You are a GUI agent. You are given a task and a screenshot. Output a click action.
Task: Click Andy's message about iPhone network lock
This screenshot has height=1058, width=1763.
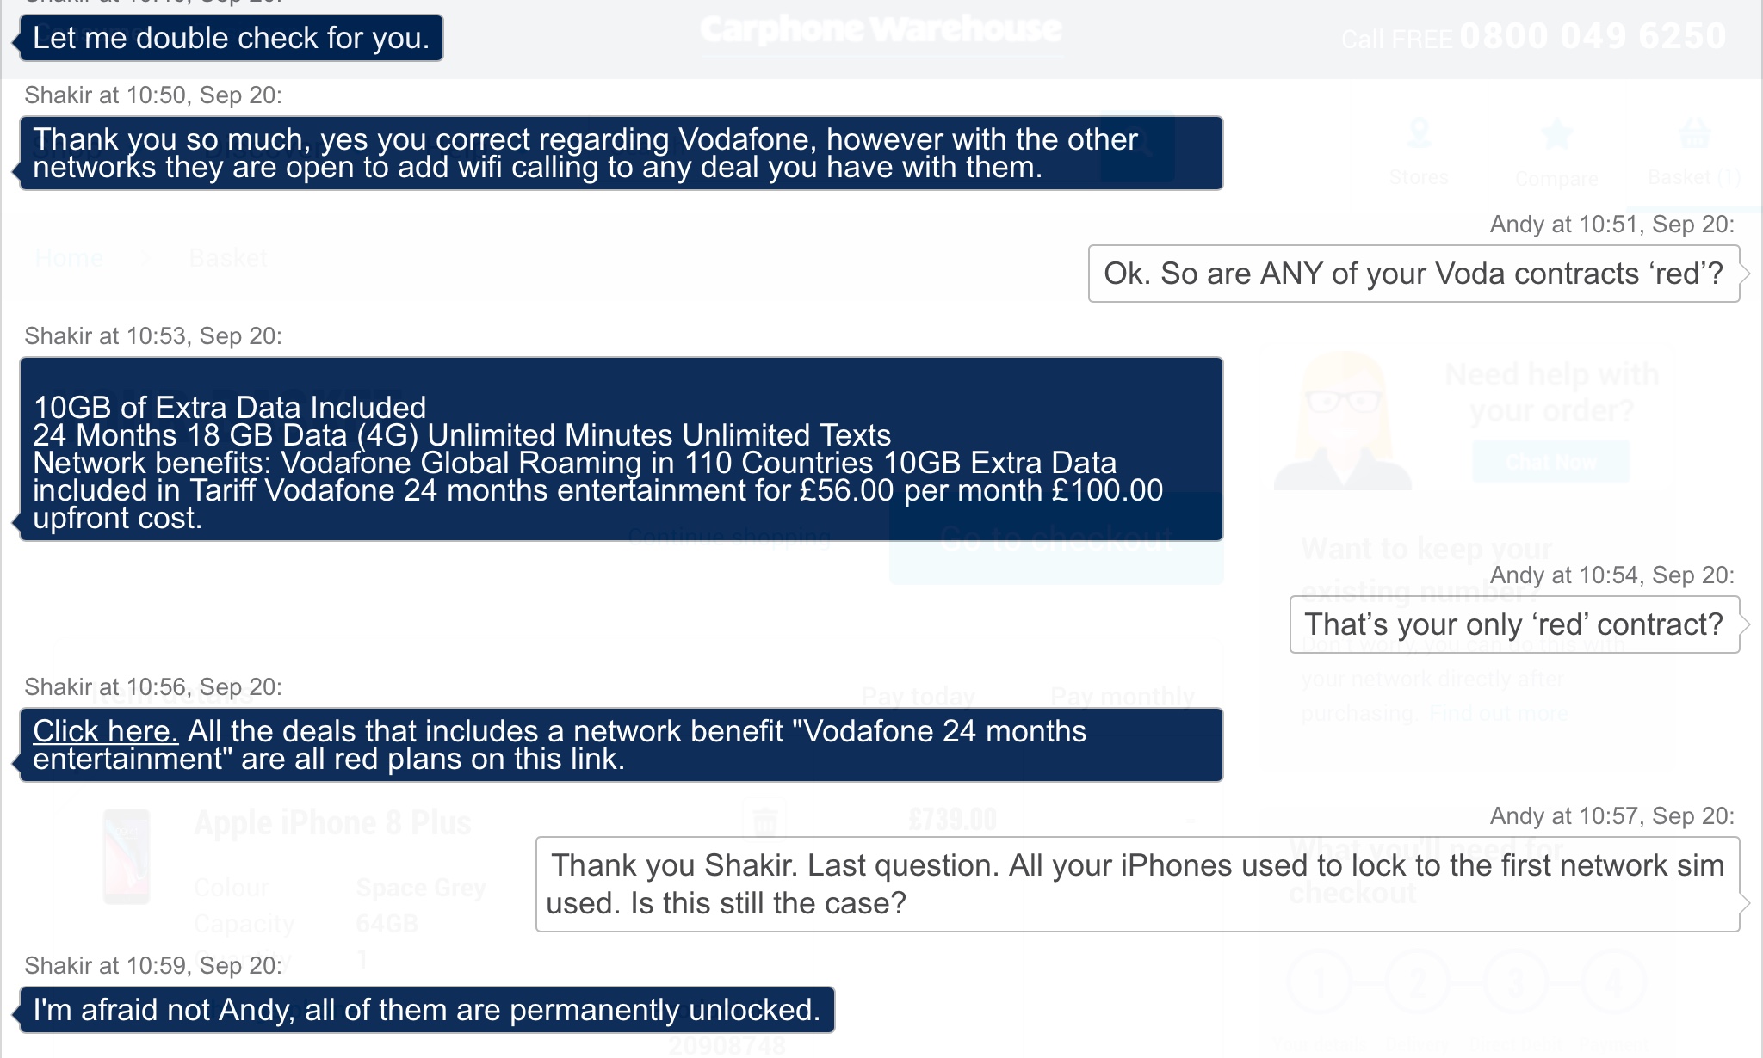[1137, 884]
